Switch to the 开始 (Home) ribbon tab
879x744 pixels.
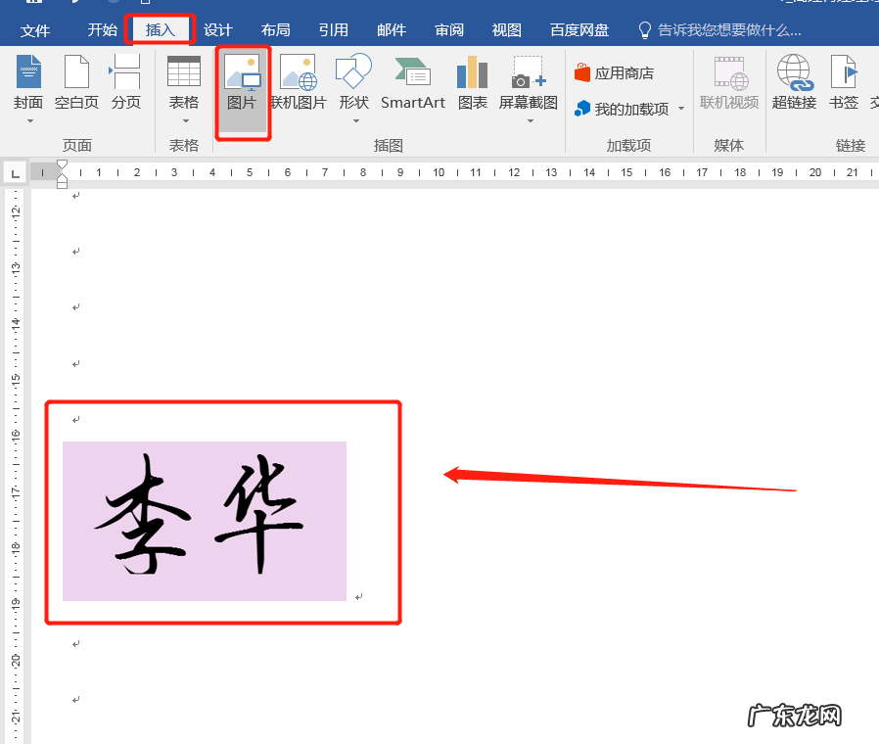pyautogui.click(x=102, y=29)
